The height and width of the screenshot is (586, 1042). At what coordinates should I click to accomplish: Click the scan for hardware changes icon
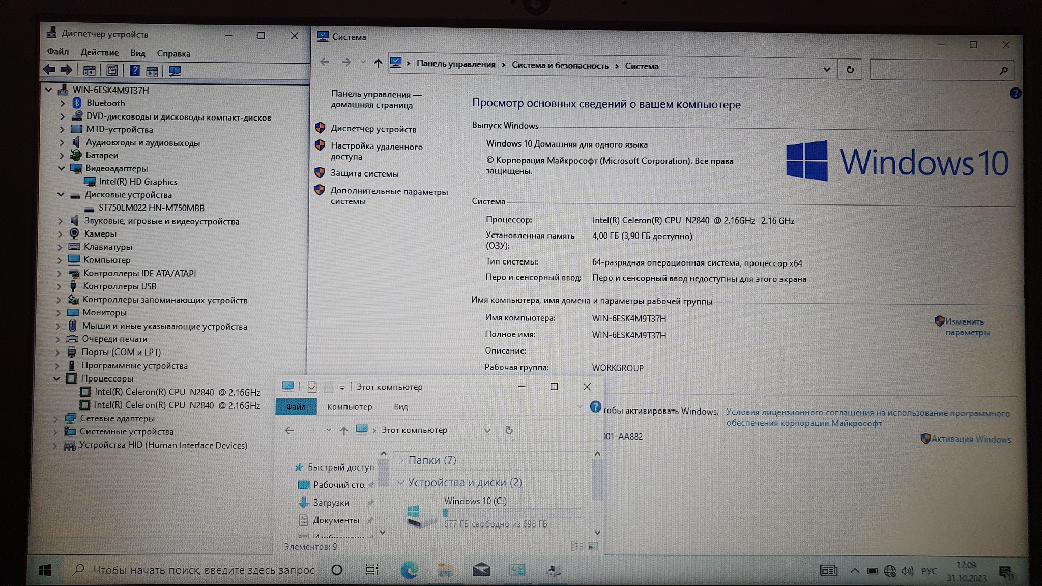(175, 71)
